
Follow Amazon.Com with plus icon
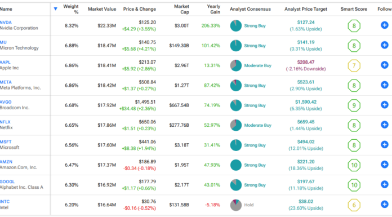pos(385,165)
